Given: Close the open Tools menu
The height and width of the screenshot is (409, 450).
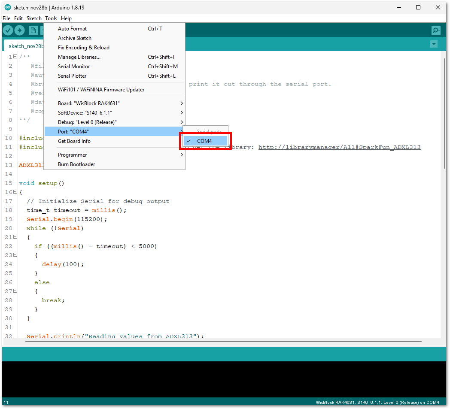Looking at the screenshot, I should 51,18.
